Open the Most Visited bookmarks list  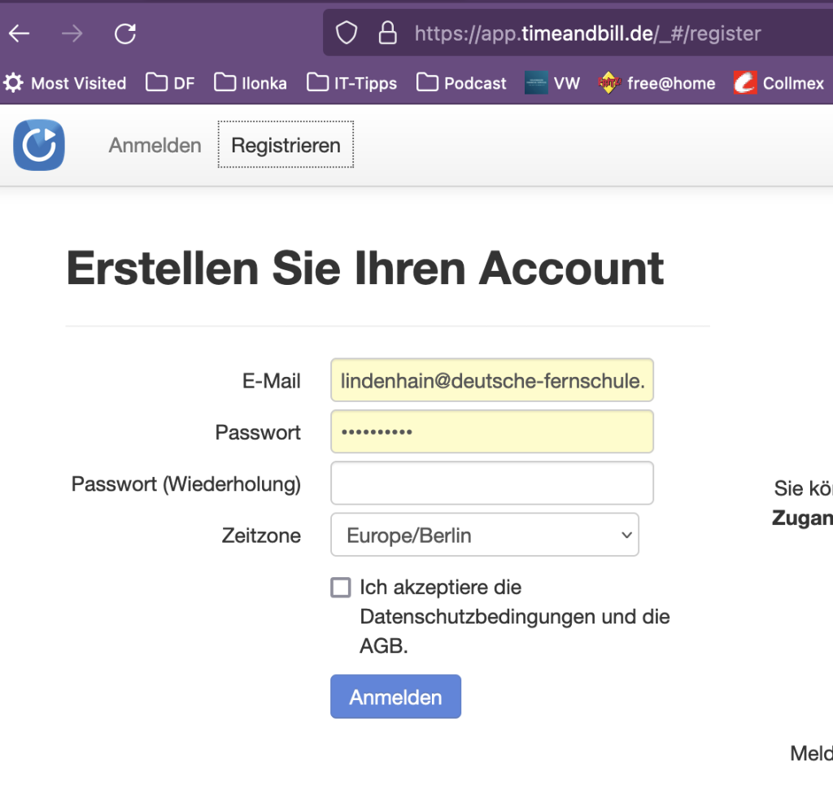(65, 83)
